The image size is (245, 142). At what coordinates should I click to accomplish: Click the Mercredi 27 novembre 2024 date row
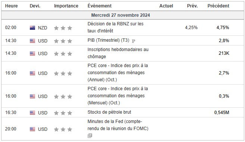(x=122, y=15)
